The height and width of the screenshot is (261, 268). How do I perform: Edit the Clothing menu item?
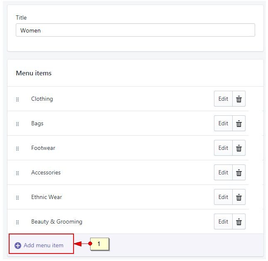click(x=223, y=99)
